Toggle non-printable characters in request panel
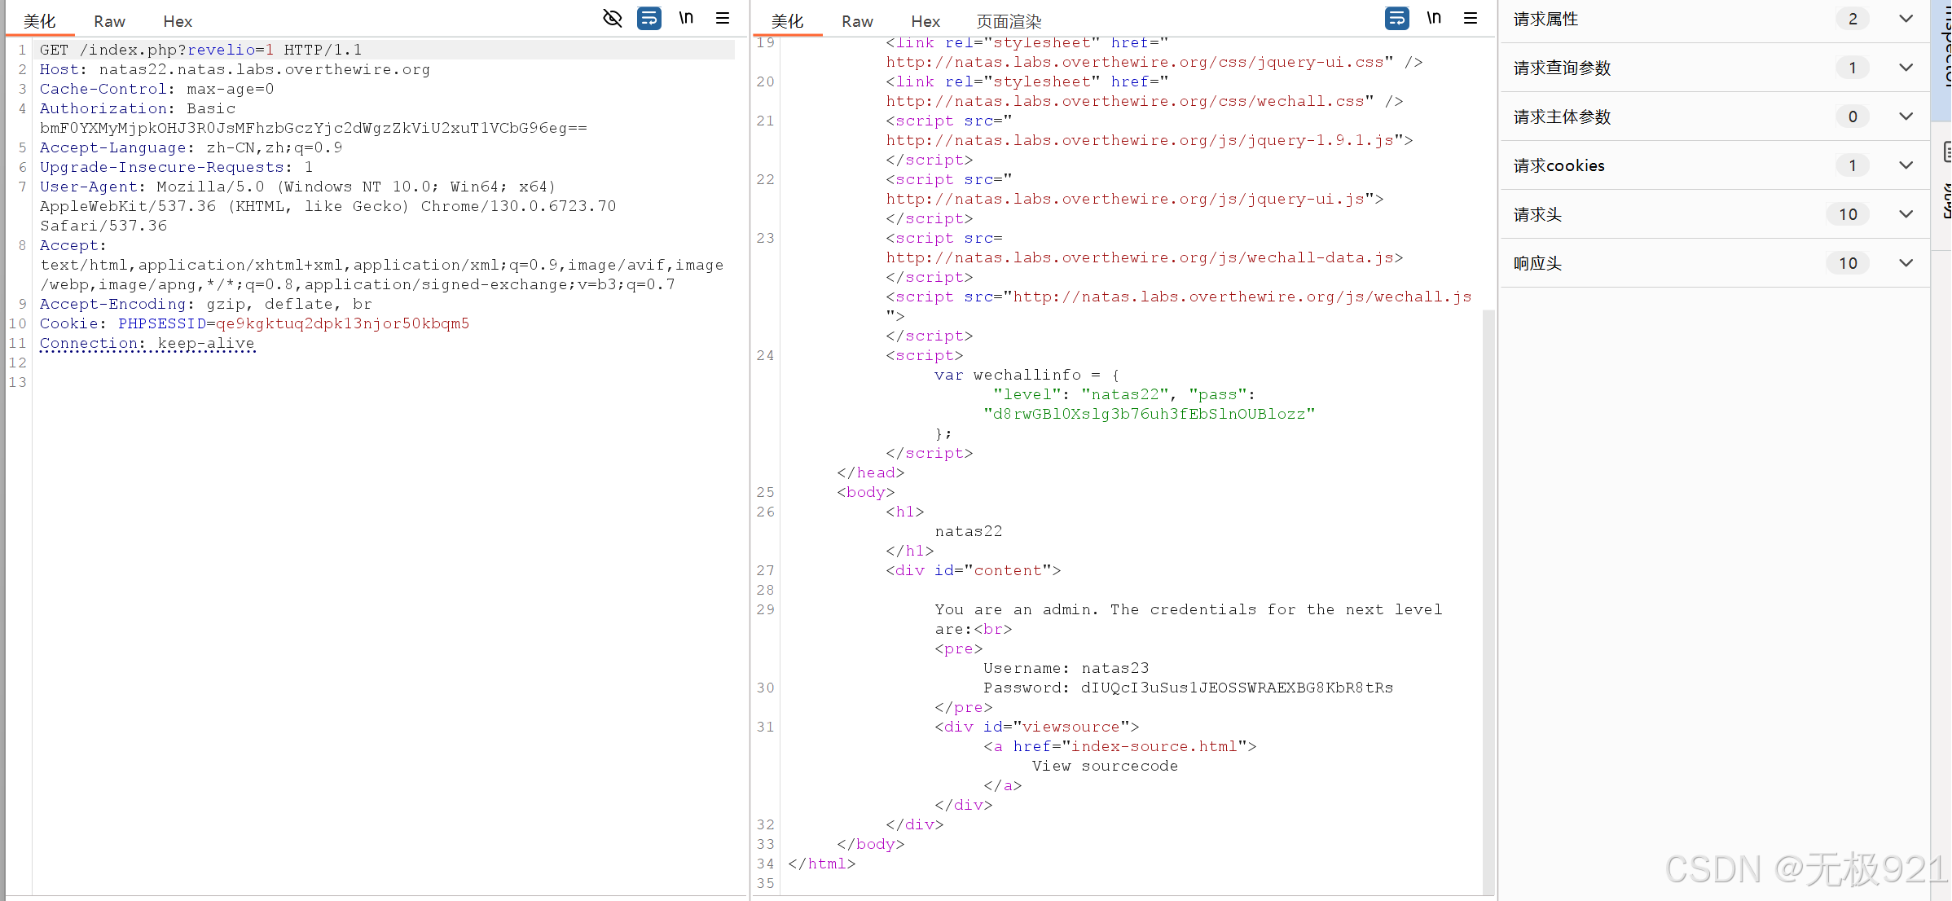This screenshot has height=901, width=1952. coord(686,18)
